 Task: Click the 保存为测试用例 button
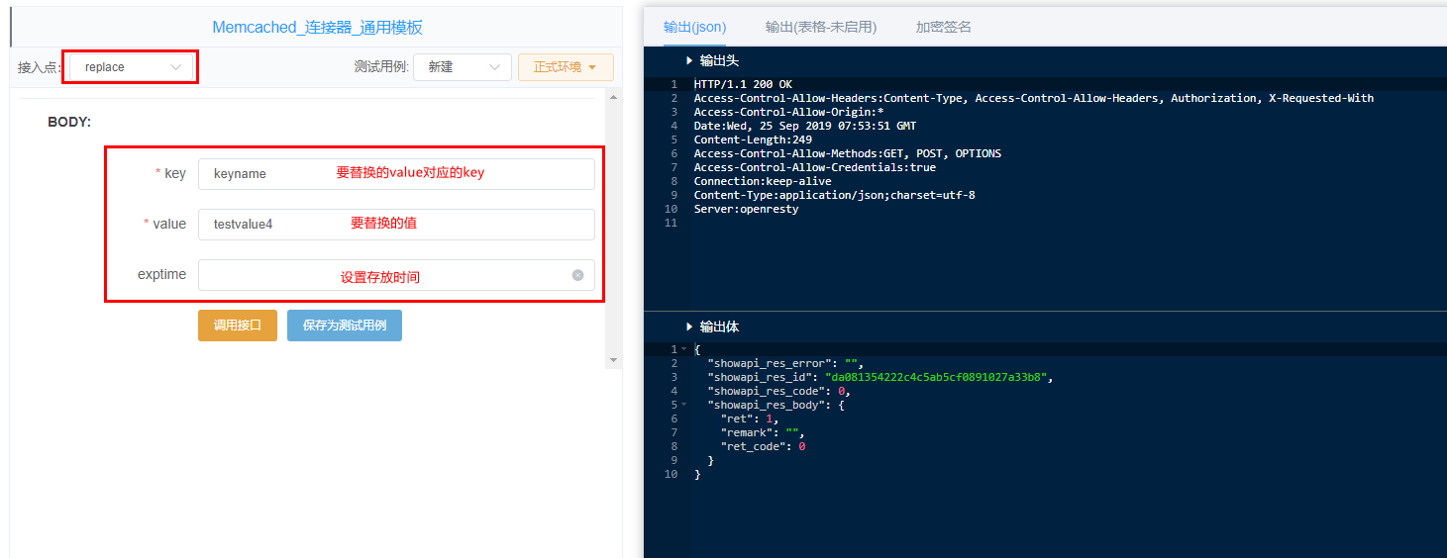tap(345, 325)
